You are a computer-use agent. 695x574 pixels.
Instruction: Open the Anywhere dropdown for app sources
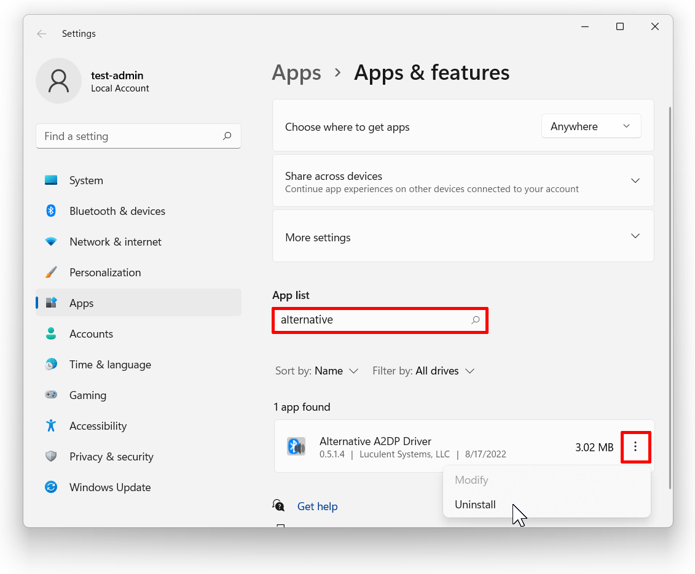coord(591,126)
